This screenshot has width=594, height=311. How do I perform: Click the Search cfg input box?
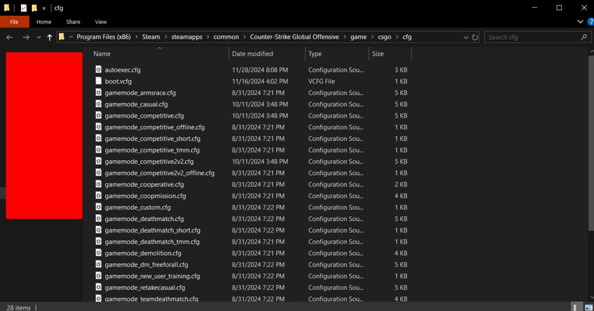531,37
